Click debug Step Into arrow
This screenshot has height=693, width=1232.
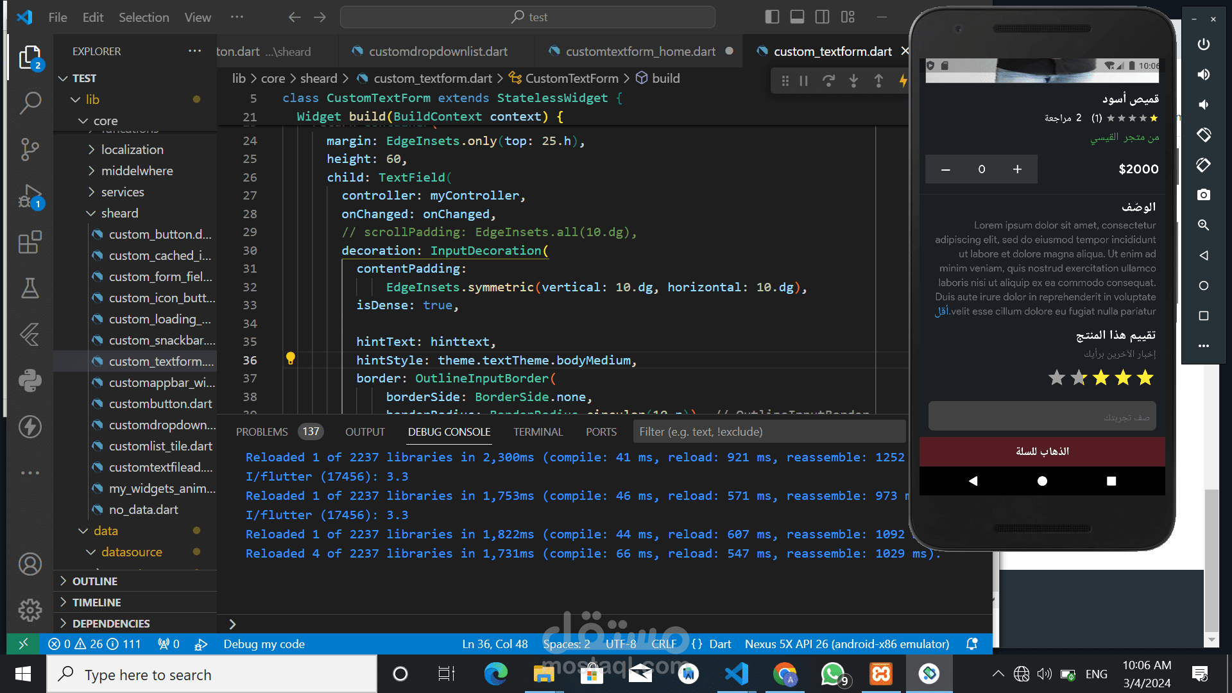[853, 81]
